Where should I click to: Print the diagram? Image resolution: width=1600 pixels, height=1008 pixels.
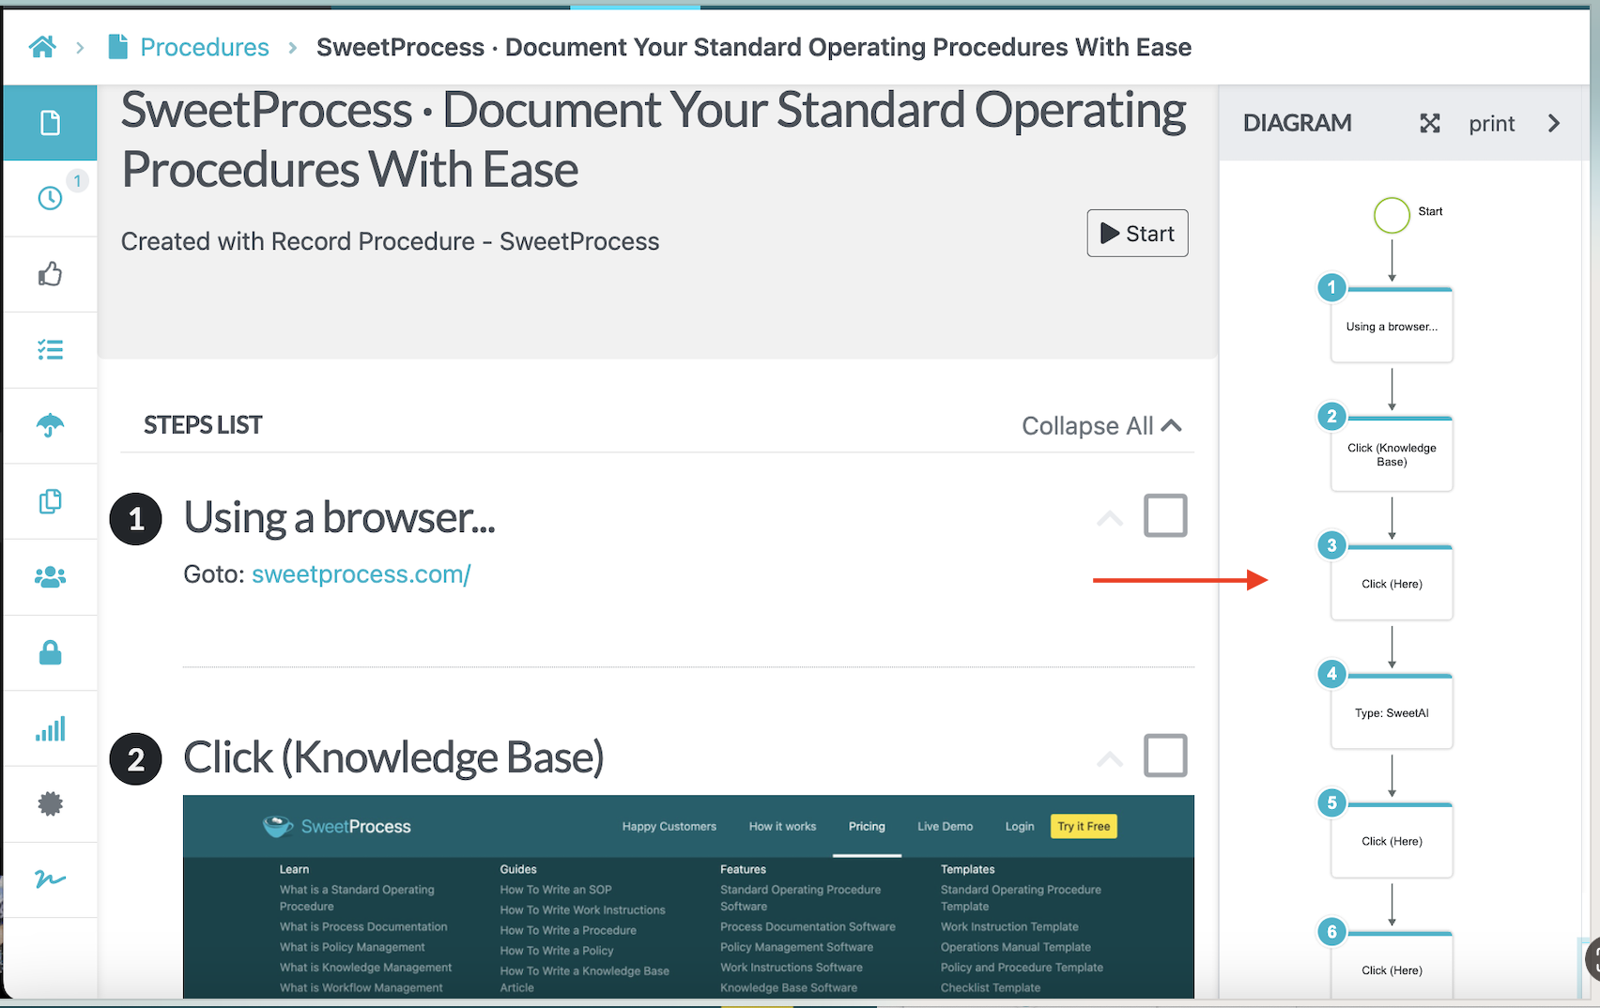[x=1491, y=123]
